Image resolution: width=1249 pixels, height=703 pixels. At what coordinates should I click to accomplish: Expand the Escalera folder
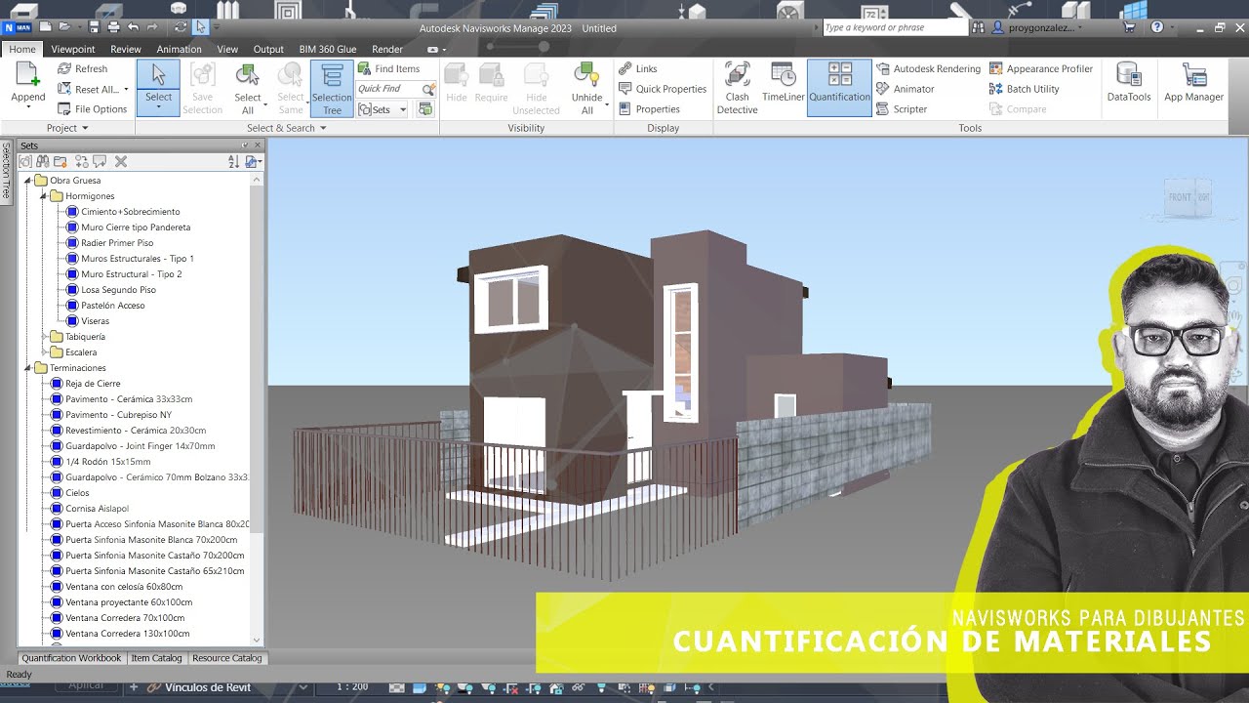(x=44, y=352)
